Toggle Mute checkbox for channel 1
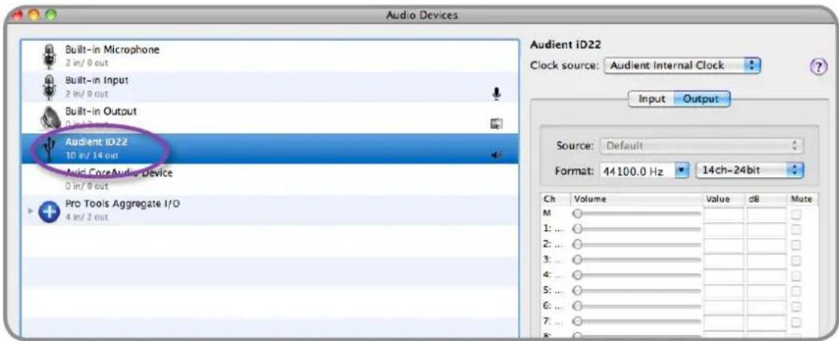Screen dimensions: 839x341 (797, 229)
